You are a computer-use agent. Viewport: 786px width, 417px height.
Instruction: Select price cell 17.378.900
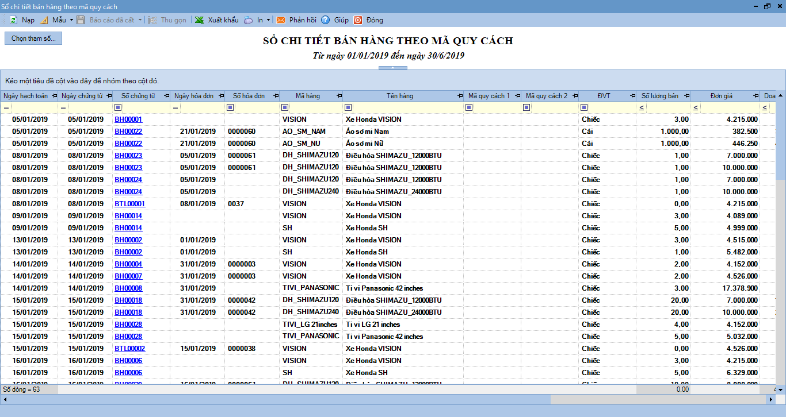[x=725, y=288]
